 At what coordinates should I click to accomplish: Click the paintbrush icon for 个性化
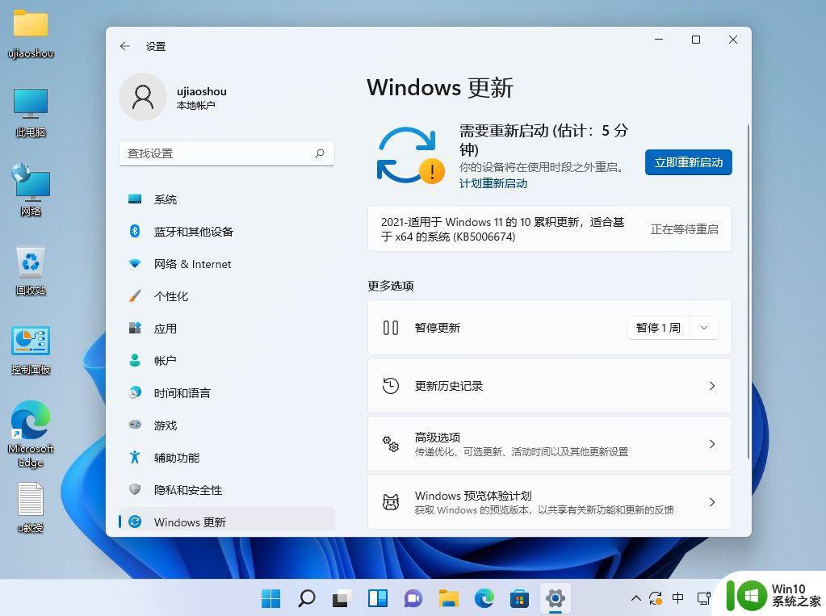135,295
